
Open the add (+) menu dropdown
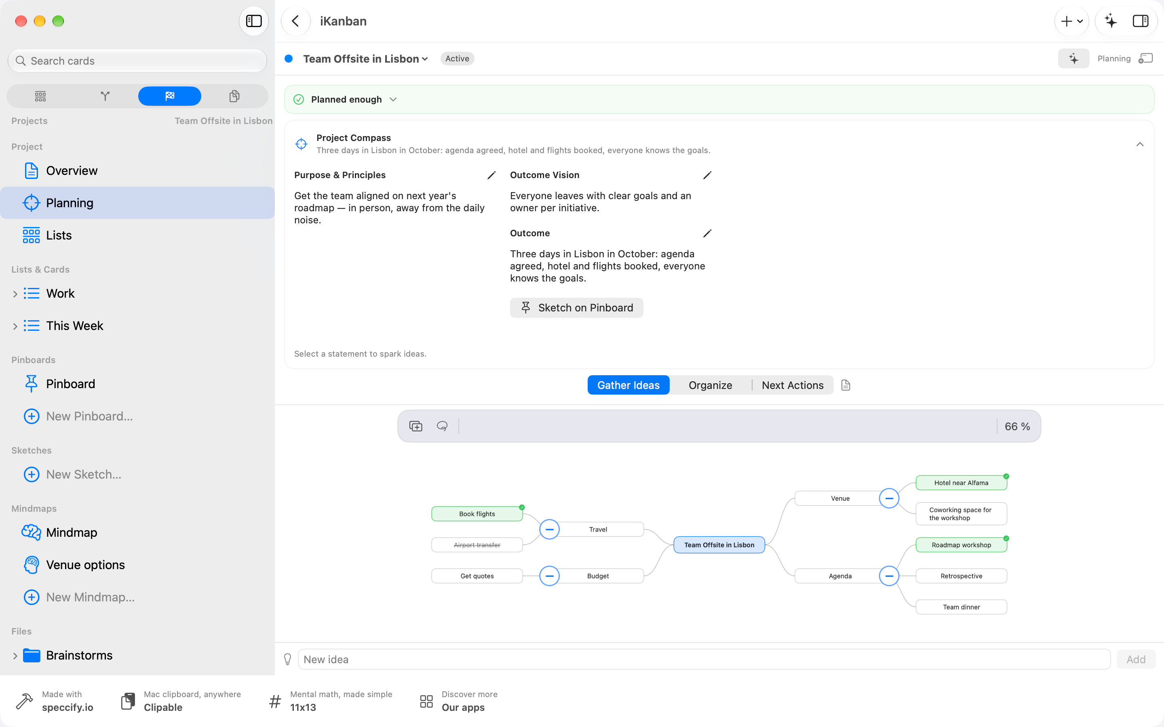point(1072,21)
